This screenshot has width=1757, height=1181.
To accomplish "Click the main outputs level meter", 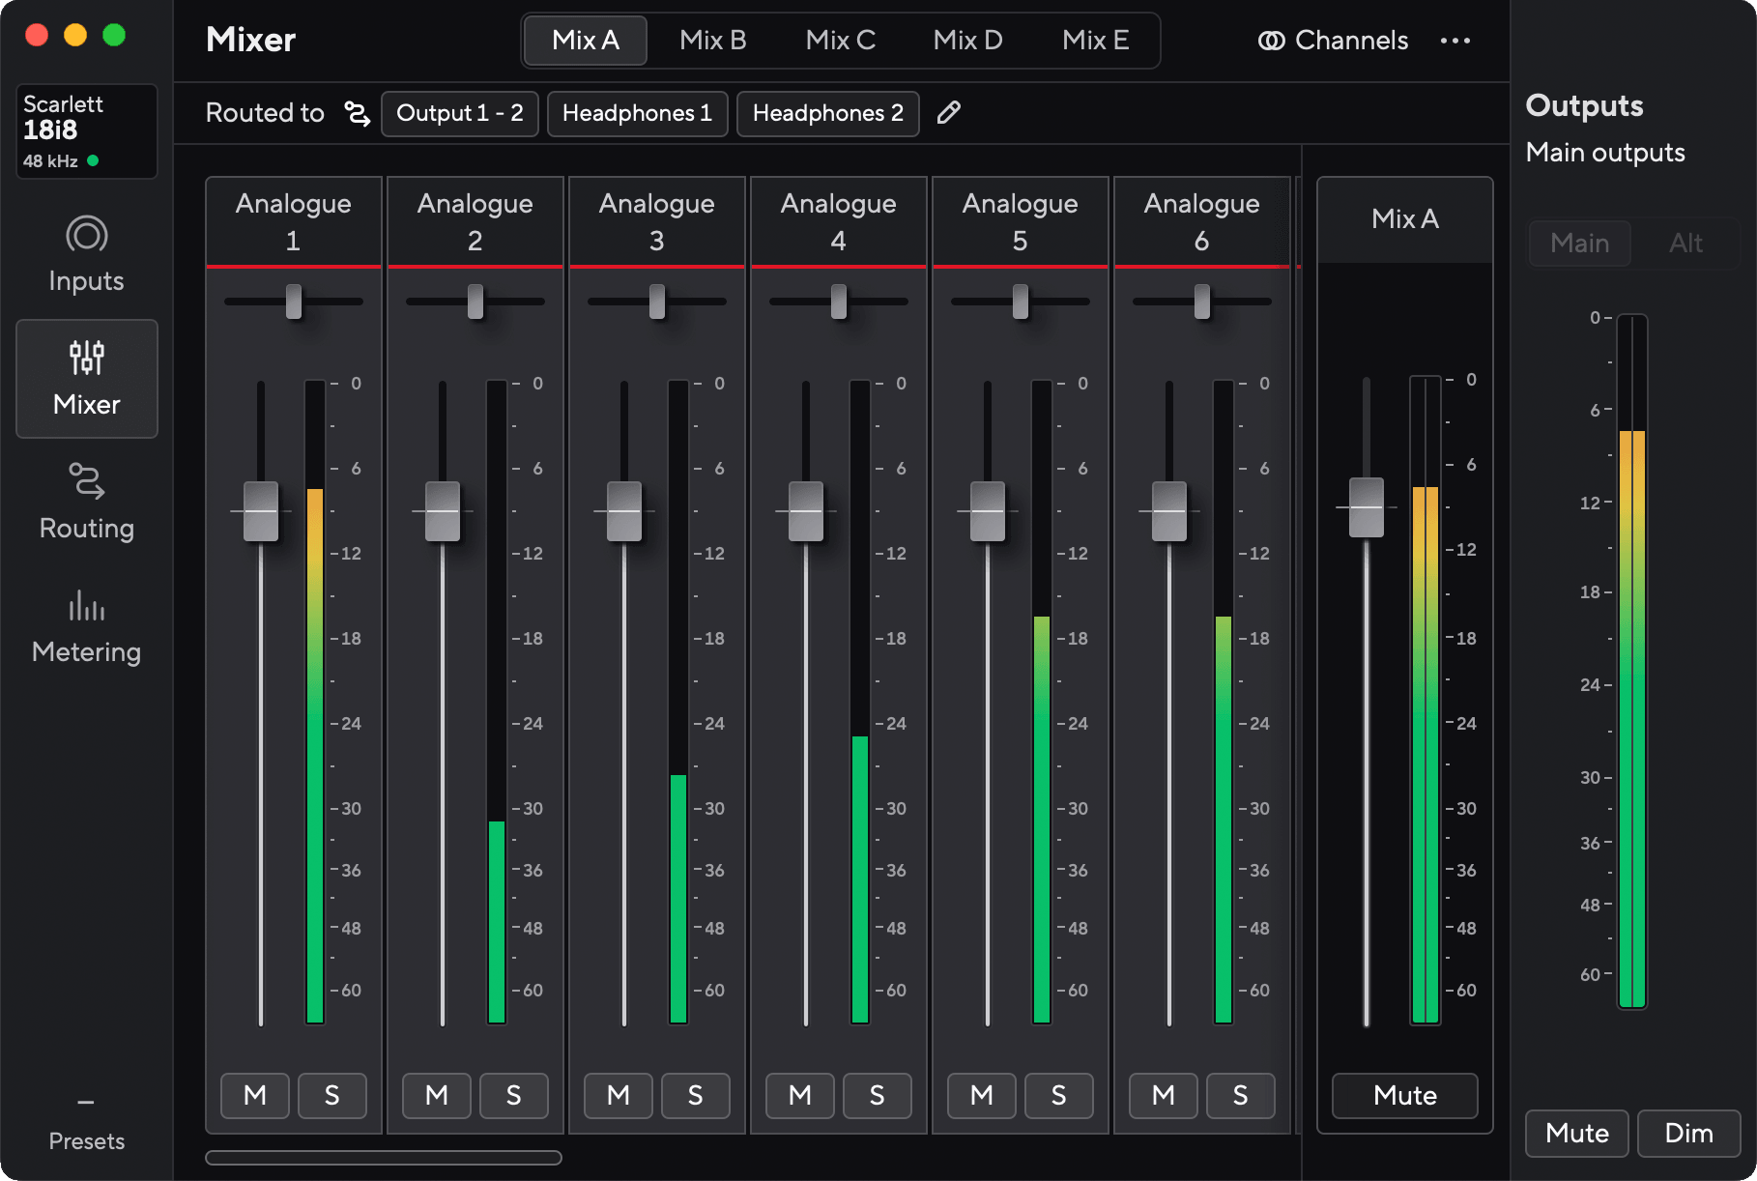I will (x=1632, y=661).
